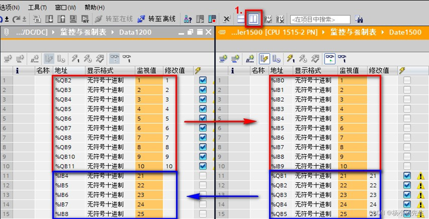Screen dimensions: 429x219
Task: Click the download to device icon
Action: click(49, 19)
